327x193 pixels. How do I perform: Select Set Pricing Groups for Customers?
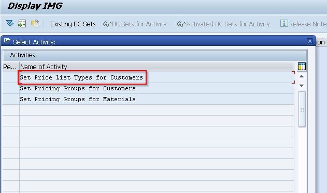tap(78, 89)
